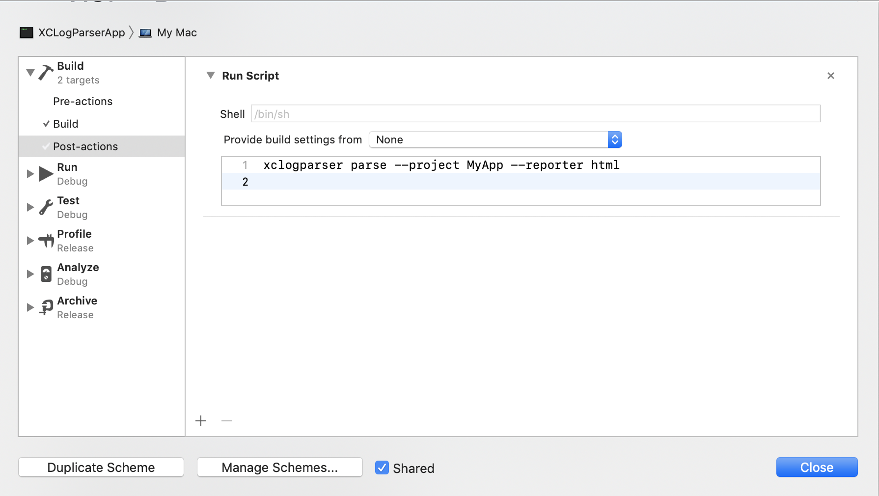
Task: Click the Profile instrument icon
Action: coord(47,241)
